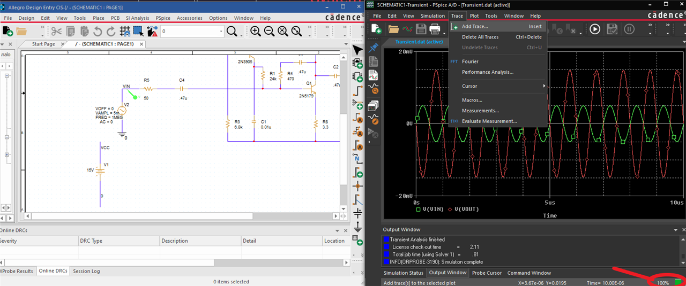Click Run simulation play button in PSpice
The height and width of the screenshot is (286, 686).
(595, 29)
